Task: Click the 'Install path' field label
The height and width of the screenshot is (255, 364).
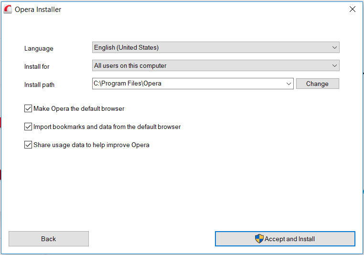Action: coord(39,85)
